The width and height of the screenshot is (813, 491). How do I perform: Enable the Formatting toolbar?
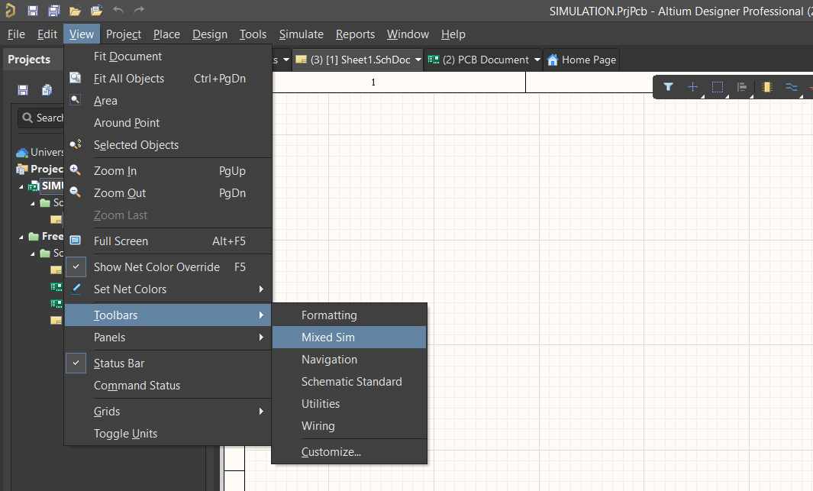point(349,315)
